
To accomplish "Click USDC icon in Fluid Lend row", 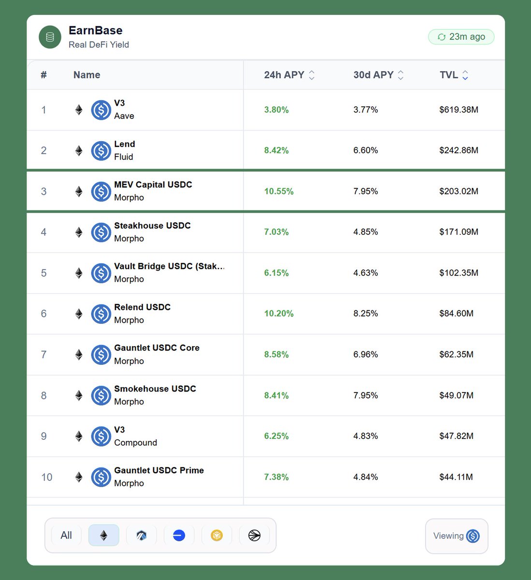I will 101,151.
